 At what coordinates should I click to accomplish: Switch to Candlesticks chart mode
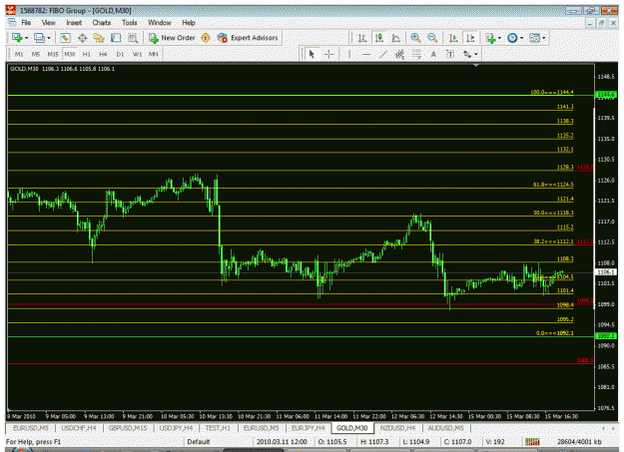click(378, 38)
